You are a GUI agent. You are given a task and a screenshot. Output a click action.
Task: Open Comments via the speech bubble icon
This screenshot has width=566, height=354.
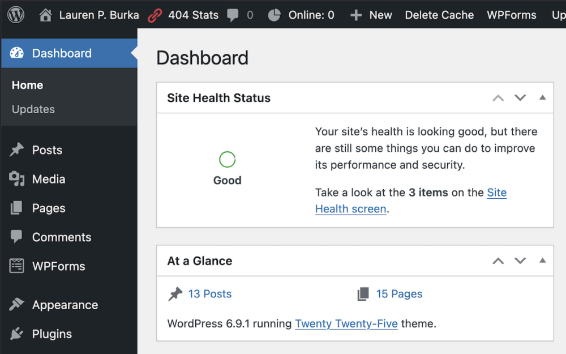(x=17, y=237)
